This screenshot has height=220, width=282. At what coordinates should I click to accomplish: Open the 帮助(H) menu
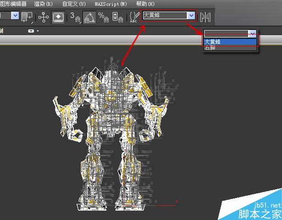tap(145, 4)
